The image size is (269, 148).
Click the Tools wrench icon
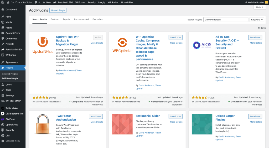tap(3, 90)
